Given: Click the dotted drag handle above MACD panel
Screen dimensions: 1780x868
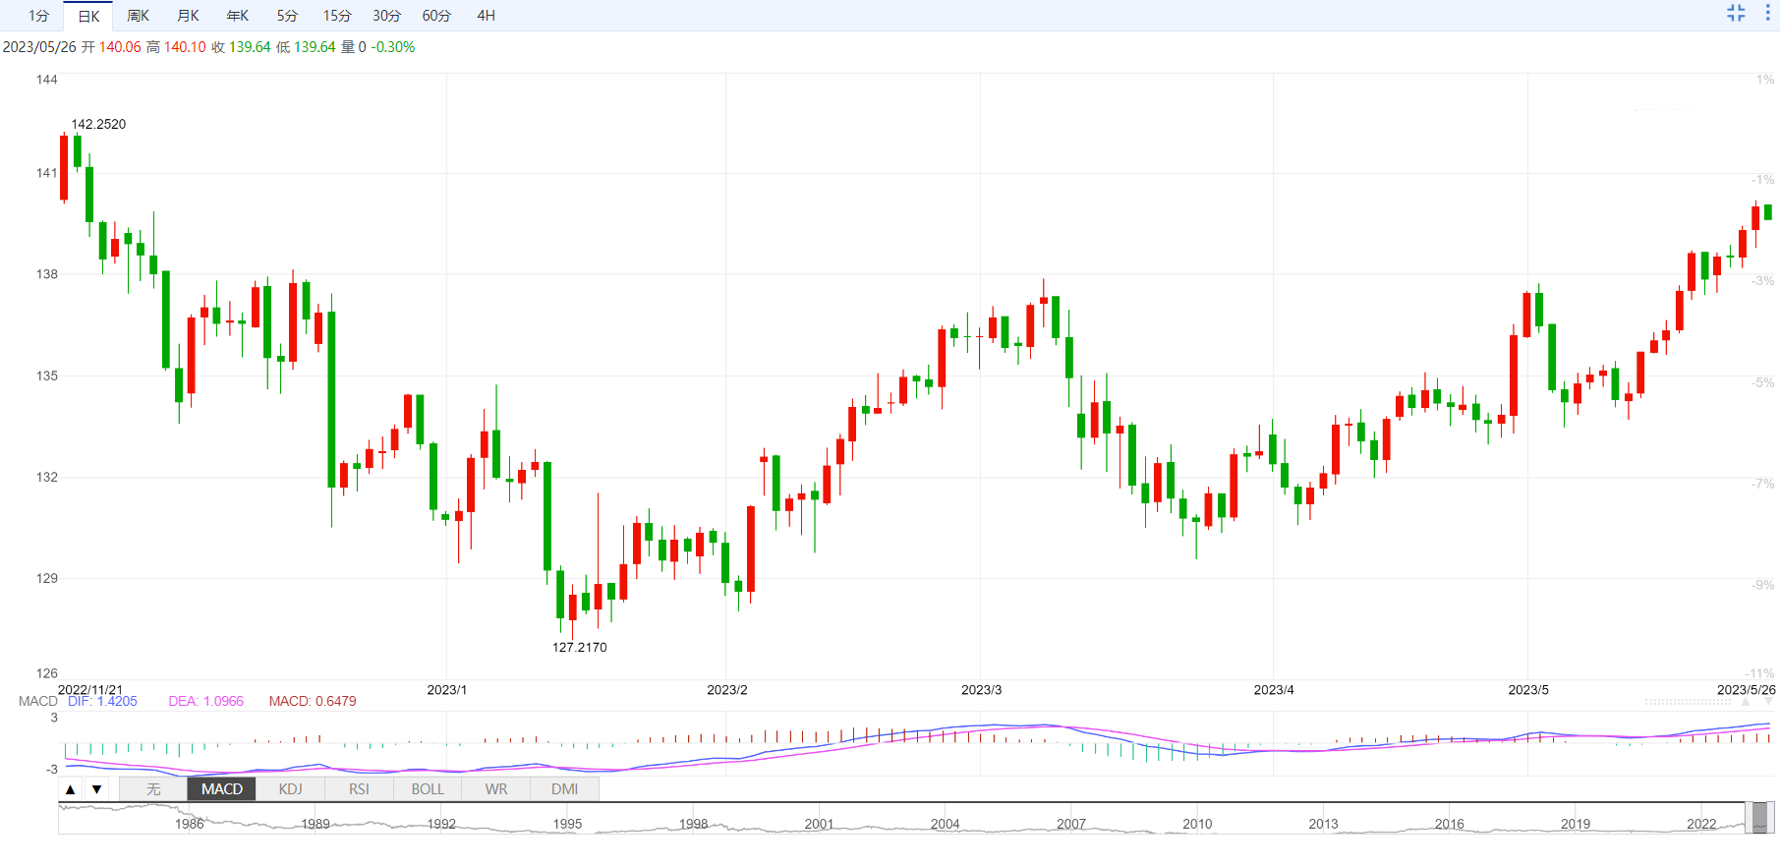Looking at the screenshot, I should coord(1688,702).
